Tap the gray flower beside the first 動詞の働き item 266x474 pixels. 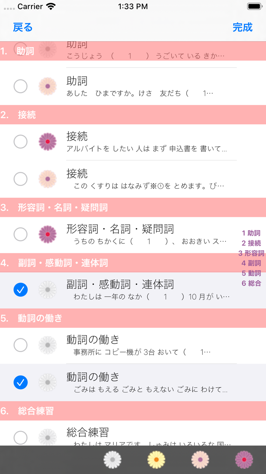[47, 345]
